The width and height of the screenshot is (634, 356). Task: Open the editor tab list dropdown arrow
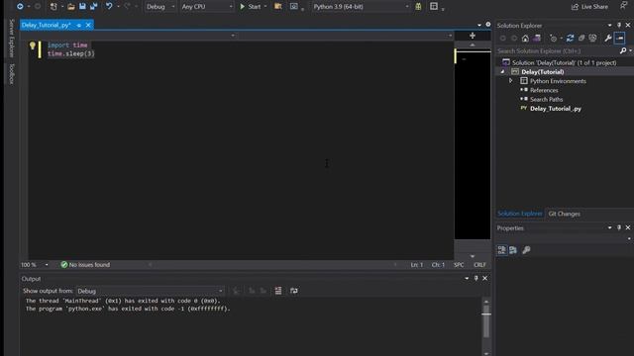click(x=479, y=25)
